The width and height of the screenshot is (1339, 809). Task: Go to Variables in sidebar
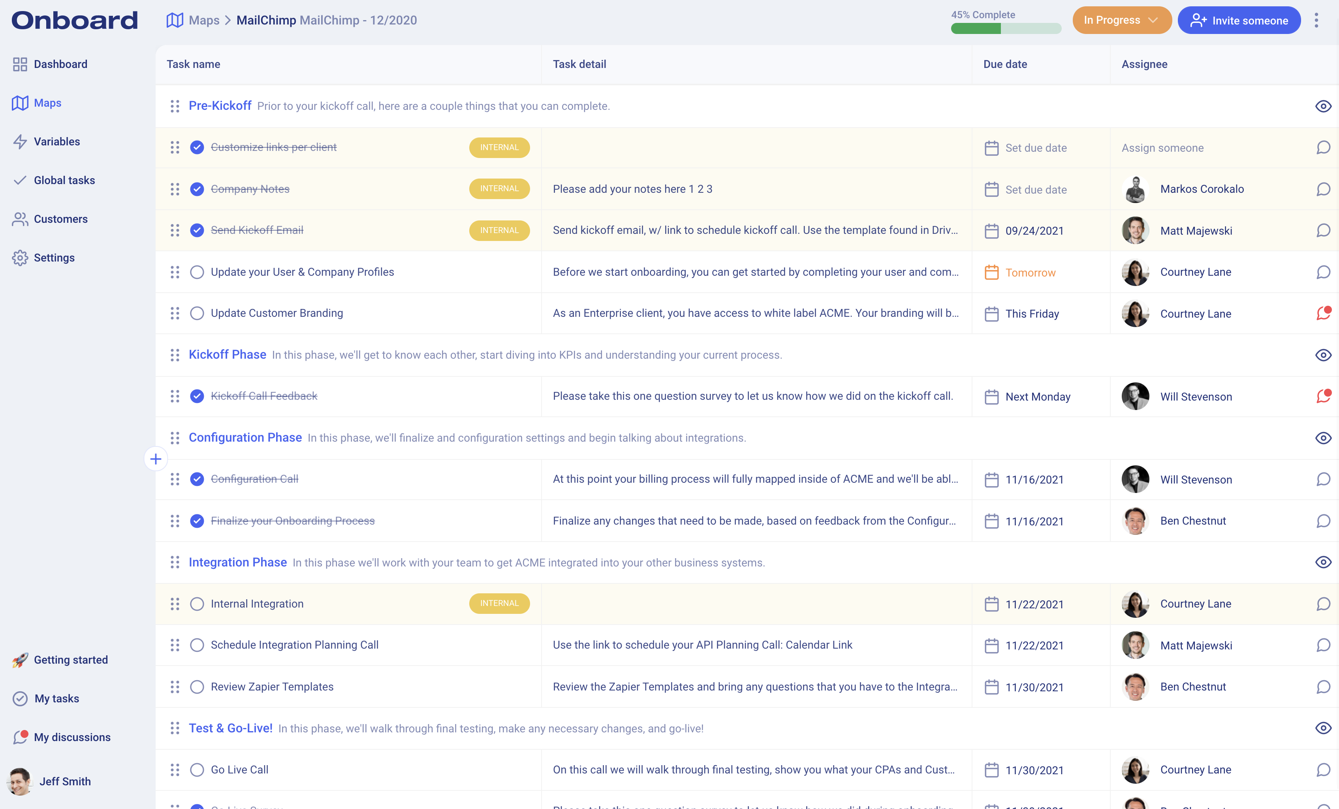point(56,141)
